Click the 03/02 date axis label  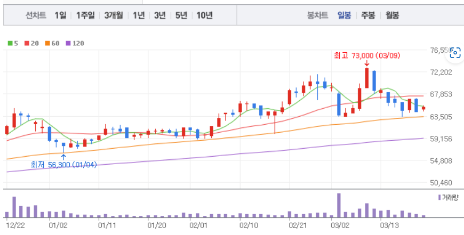[340, 226]
